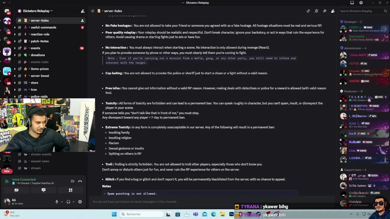390x219 pixels.
Task: Open the Help question mark icon
Action: [361, 3]
